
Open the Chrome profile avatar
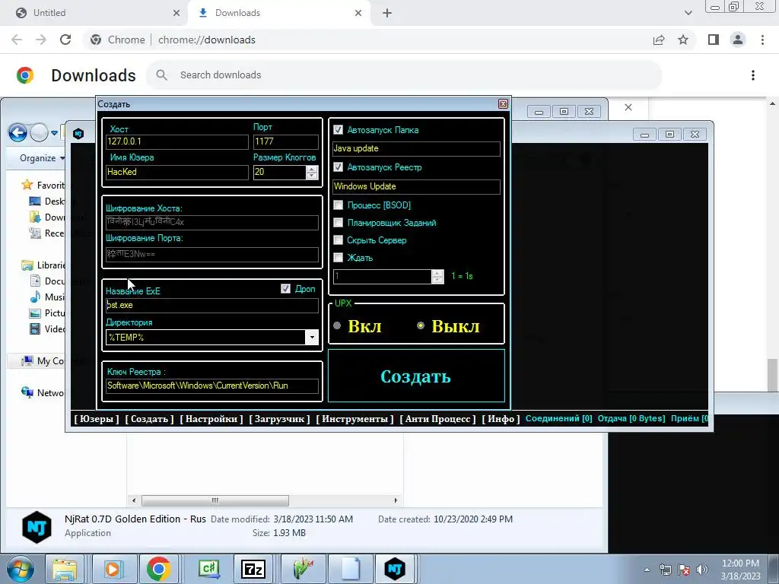(738, 40)
